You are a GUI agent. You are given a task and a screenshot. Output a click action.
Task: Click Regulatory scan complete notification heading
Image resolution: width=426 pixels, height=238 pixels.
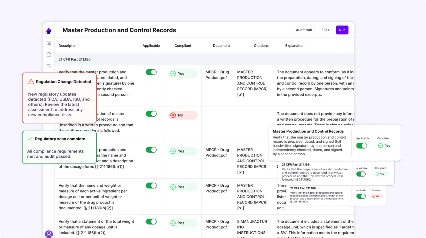[60, 139]
